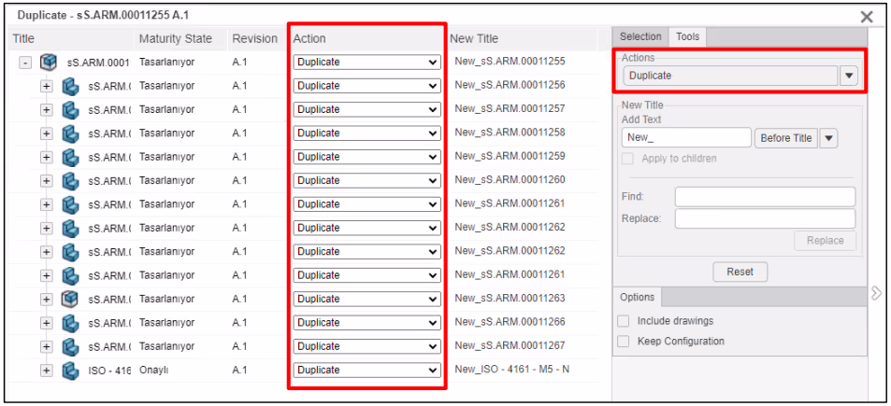The width and height of the screenshot is (891, 406).
Task: Open the Action dropdown for the ISO - 4161 row
Action: point(367,370)
